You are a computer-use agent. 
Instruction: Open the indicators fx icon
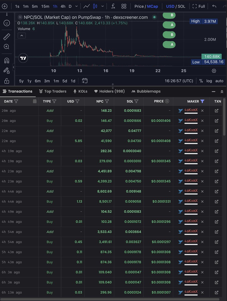pos(113,6)
